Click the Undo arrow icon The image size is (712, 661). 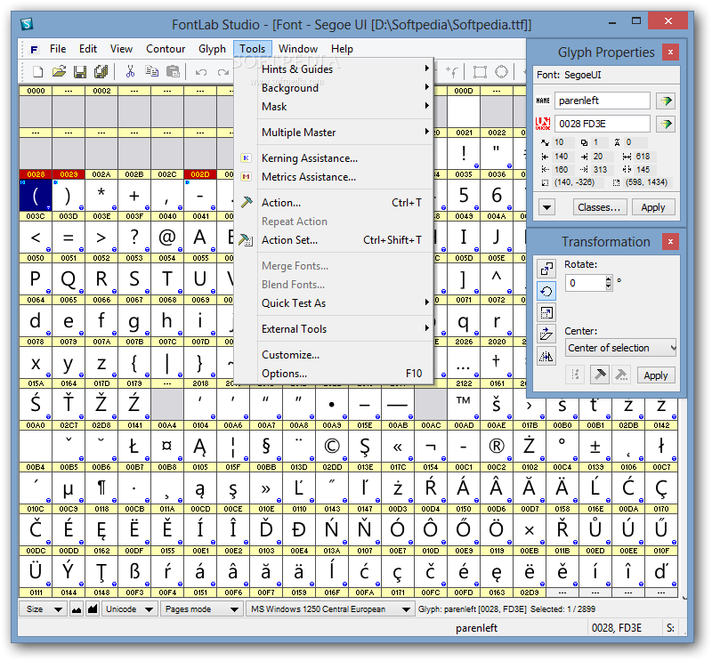[x=201, y=72]
